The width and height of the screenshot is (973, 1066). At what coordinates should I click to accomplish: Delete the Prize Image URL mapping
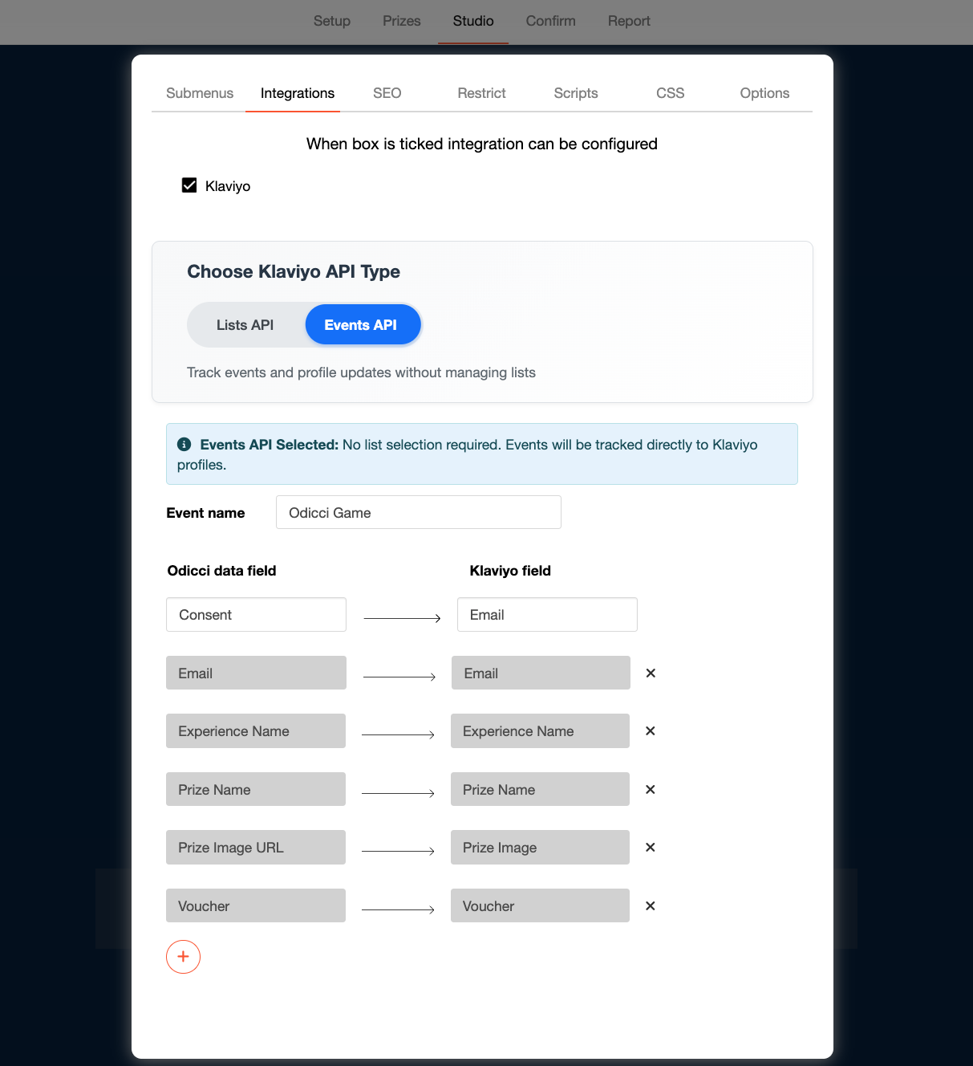[x=651, y=848]
